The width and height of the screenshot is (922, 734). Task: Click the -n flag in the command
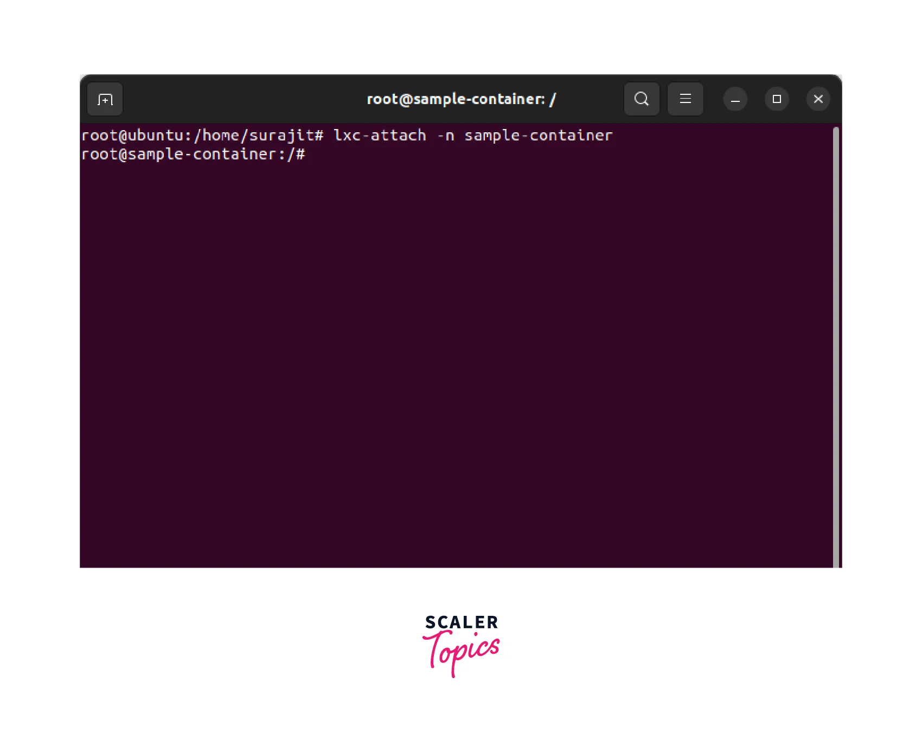[x=445, y=136]
